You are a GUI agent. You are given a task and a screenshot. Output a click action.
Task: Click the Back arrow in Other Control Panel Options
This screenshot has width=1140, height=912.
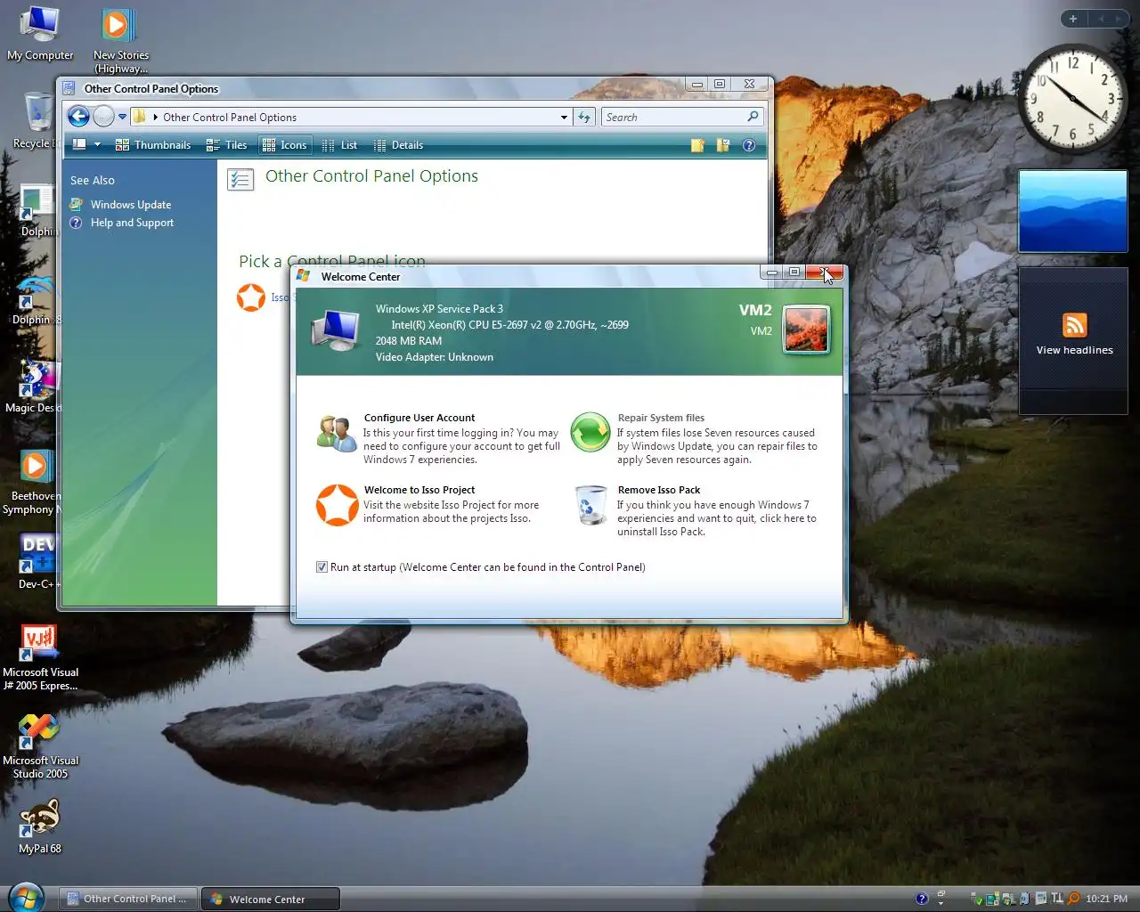pyautogui.click(x=78, y=117)
